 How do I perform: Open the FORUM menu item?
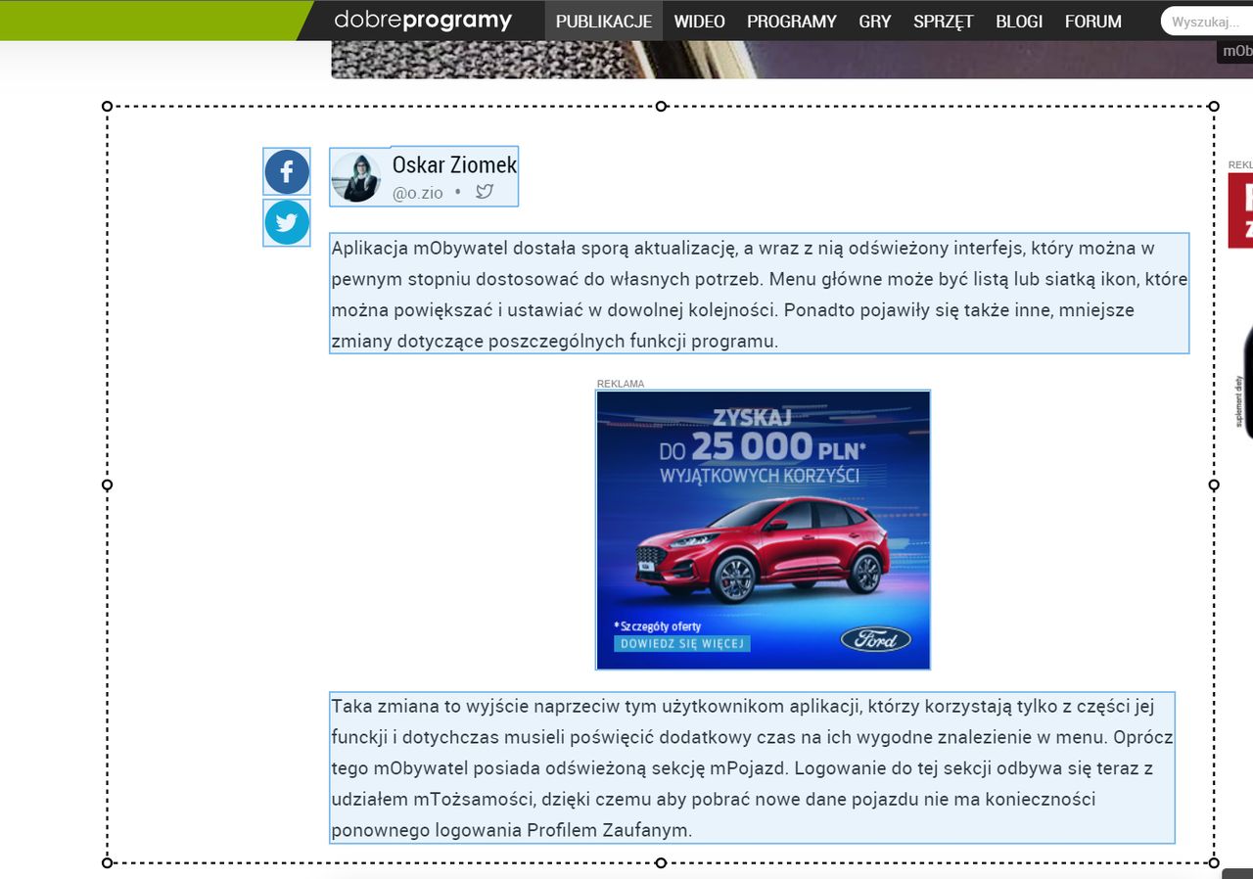pyautogui.click(x=1093, y=21)
